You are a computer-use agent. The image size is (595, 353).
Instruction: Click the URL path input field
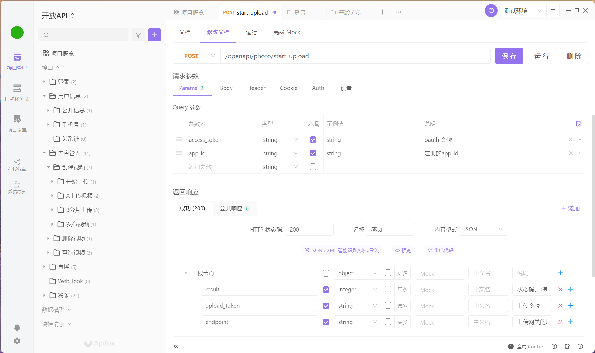(355, 56)
